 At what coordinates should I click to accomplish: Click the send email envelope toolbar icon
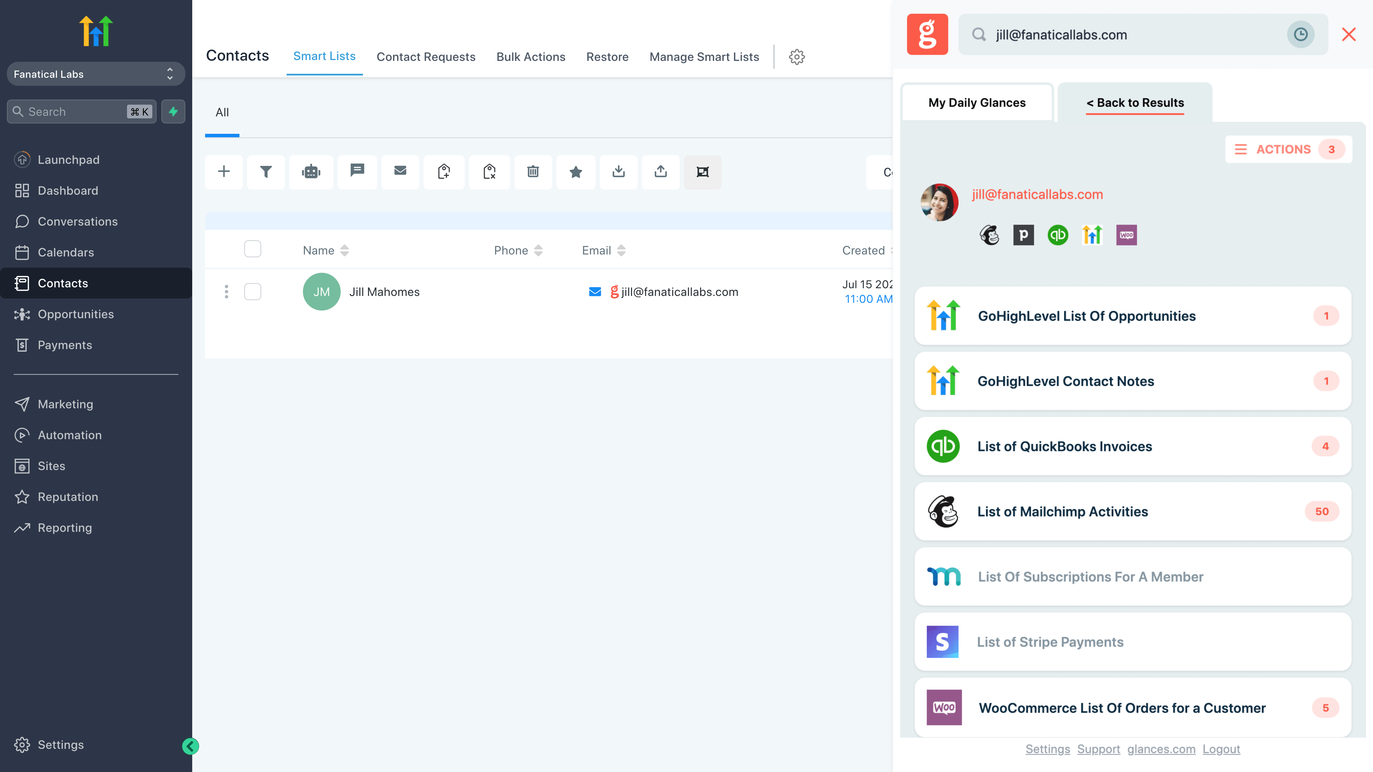(400, 172)
